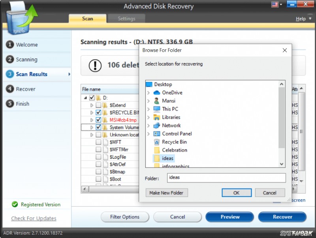Check the $MFTMirr file checkbox

click(98, 150)
